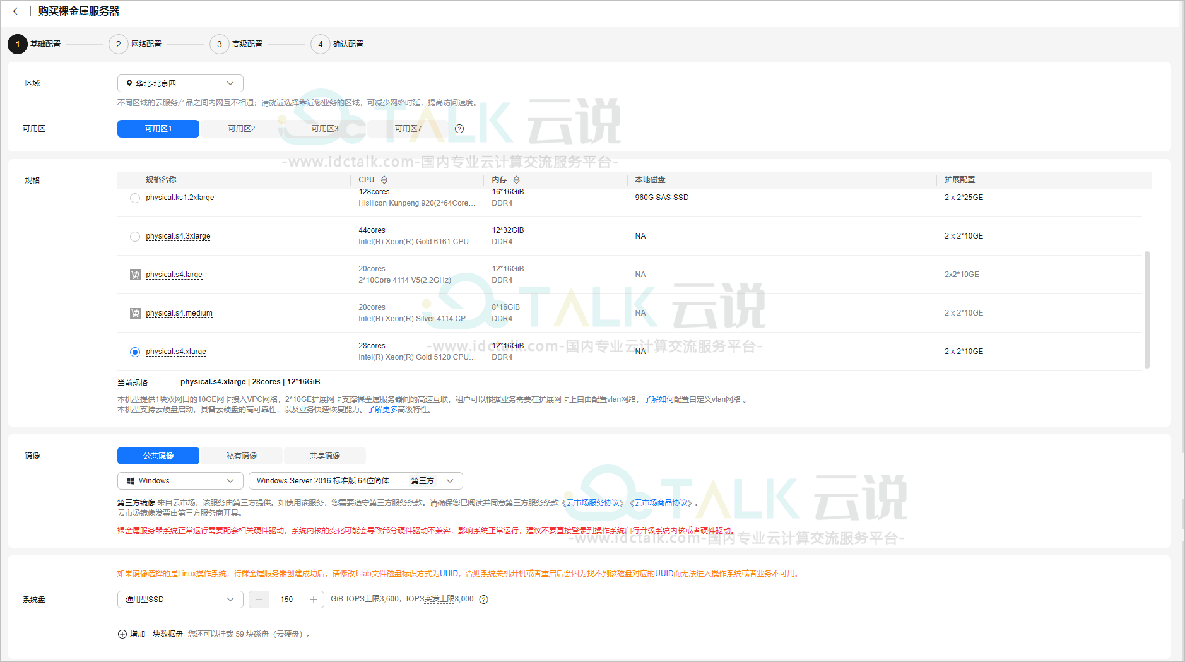Select 可用区1 availability zone
This screenshot has width=1185, height=662.
(158, 129)
